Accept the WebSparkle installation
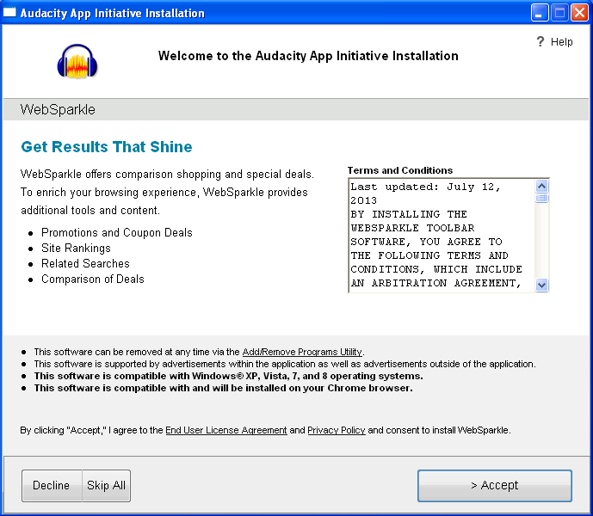 (x=495, y=485)
